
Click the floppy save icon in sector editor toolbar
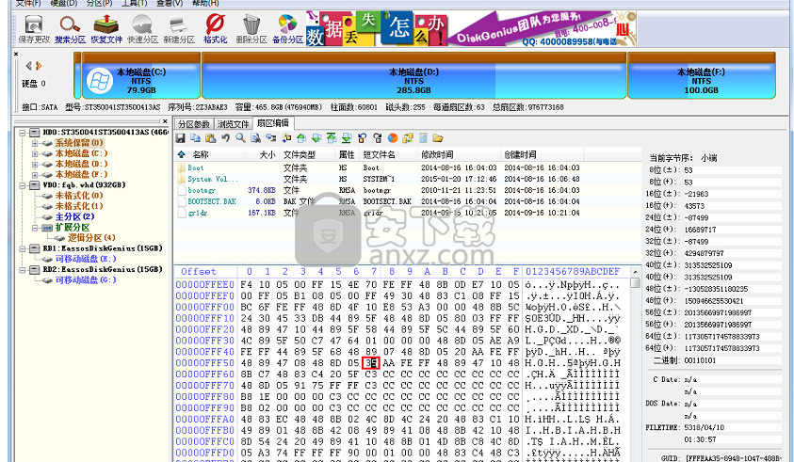pos(180,138)
